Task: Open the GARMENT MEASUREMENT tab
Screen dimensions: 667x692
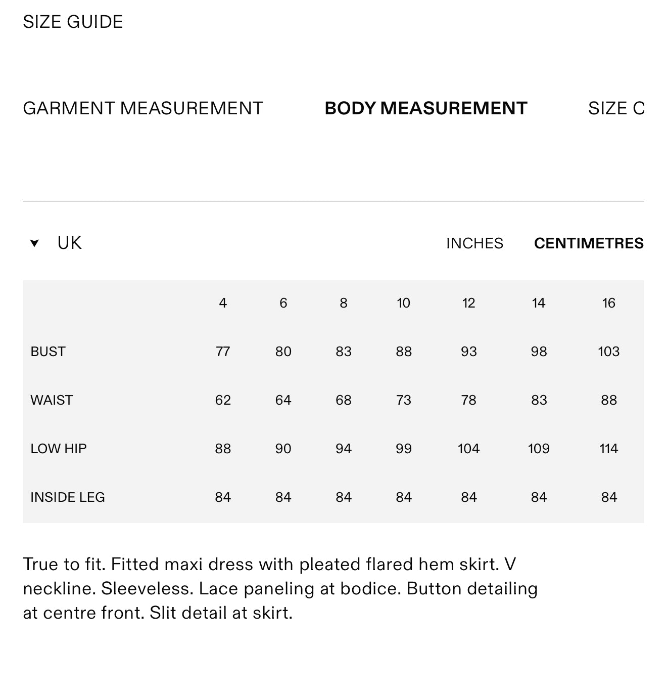Action: [x=143, y=108]
